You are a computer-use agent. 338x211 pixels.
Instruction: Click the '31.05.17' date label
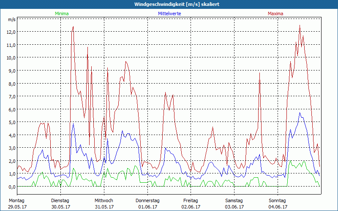pyautogui.click(x=104, y=207)
